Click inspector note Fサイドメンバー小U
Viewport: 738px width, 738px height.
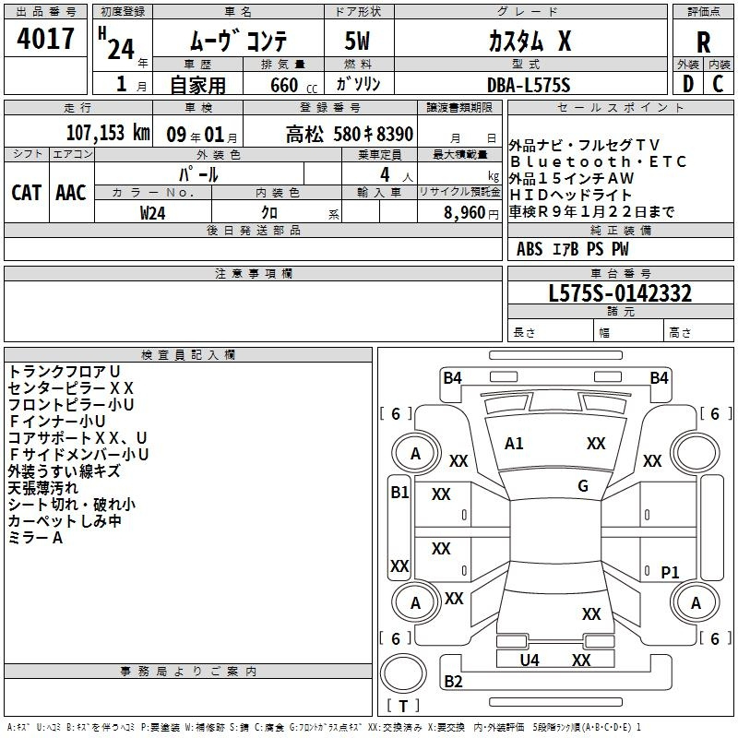point(78,454)
